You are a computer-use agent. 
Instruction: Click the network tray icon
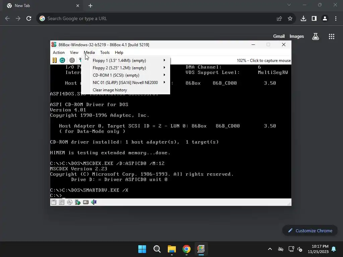pyautogui.click(x=291, y=249)
